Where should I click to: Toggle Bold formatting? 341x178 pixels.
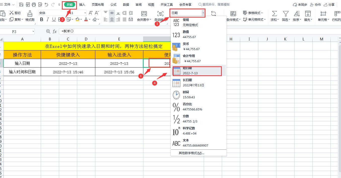(42, 19)
